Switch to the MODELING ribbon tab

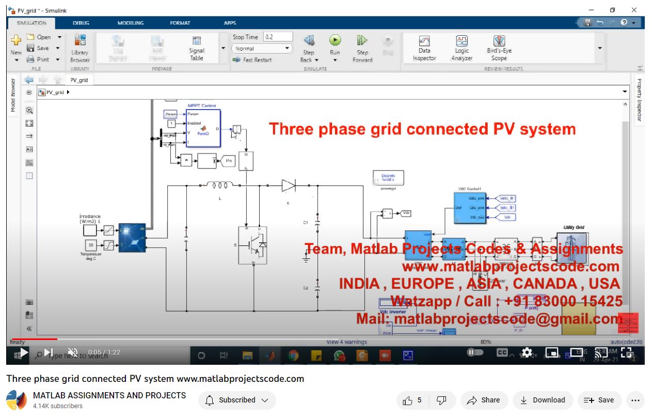point(131,23)
